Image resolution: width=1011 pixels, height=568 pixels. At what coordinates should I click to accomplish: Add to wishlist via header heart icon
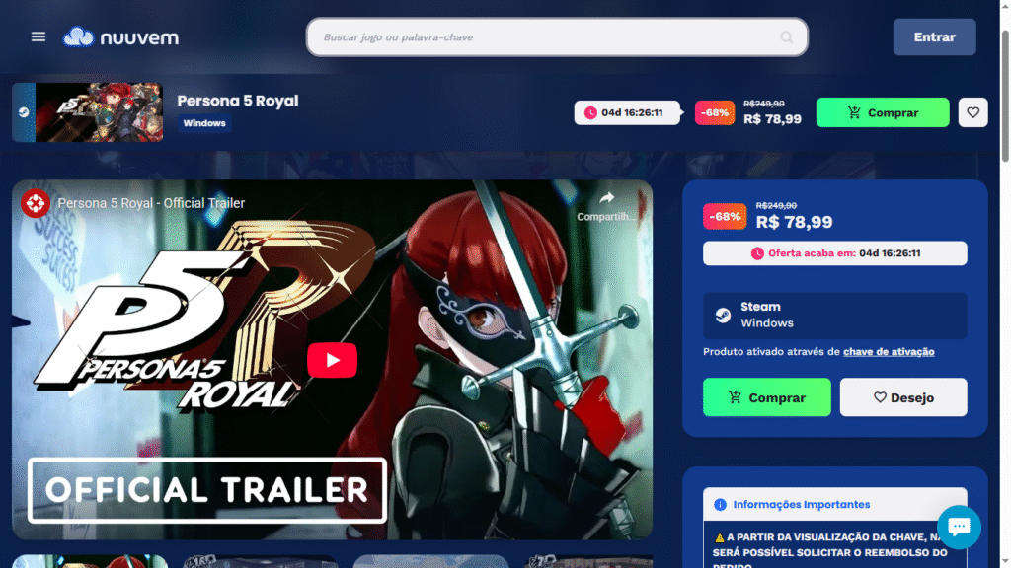(972, 112)
